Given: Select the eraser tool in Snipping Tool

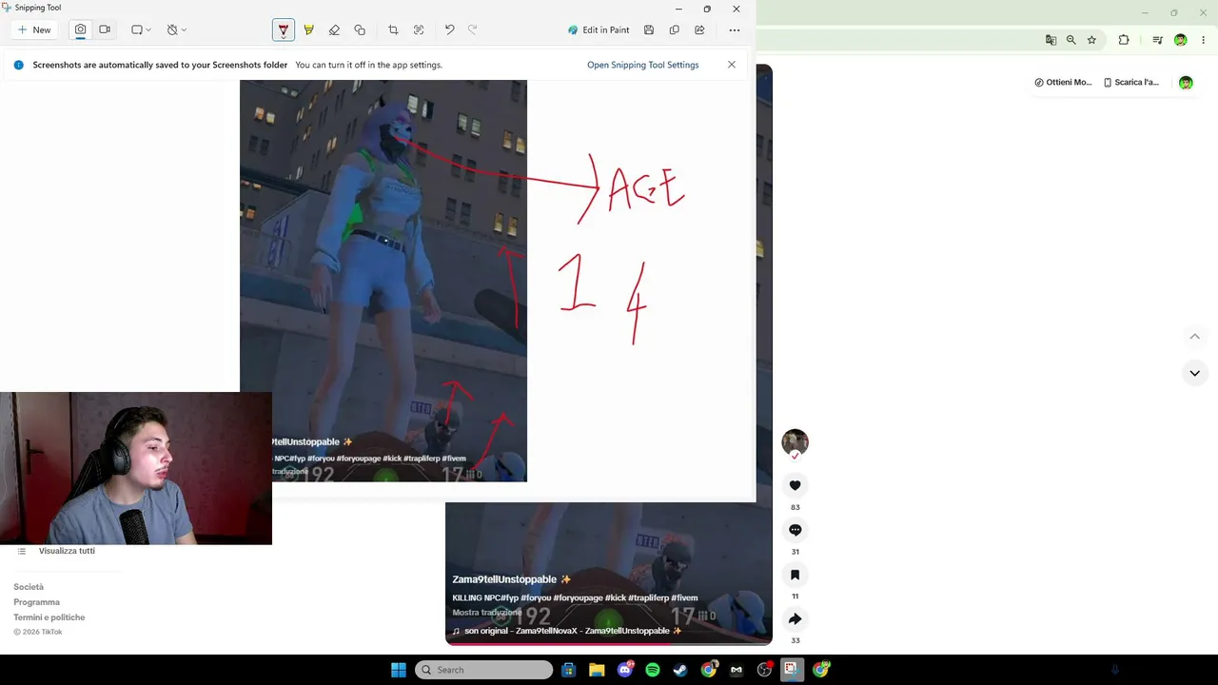Looking at the screenshot, I should 334,29.
